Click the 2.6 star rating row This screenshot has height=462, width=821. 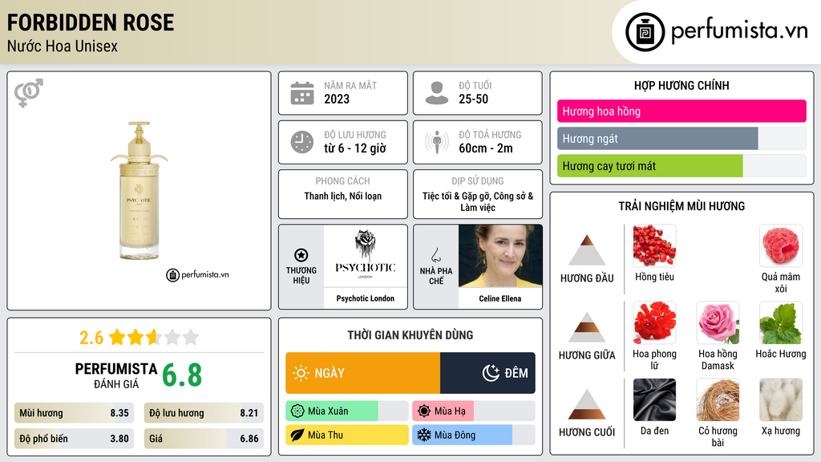click(x=139, y=338)
